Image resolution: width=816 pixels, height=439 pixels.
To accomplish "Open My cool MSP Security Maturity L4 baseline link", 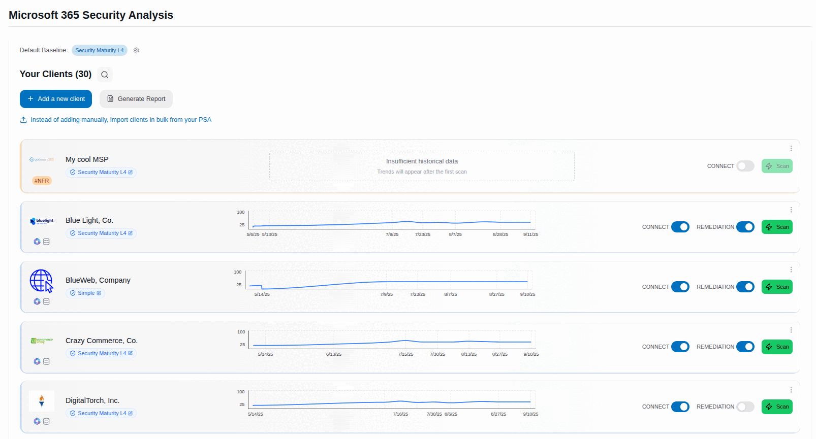I will tap(101, 173).
